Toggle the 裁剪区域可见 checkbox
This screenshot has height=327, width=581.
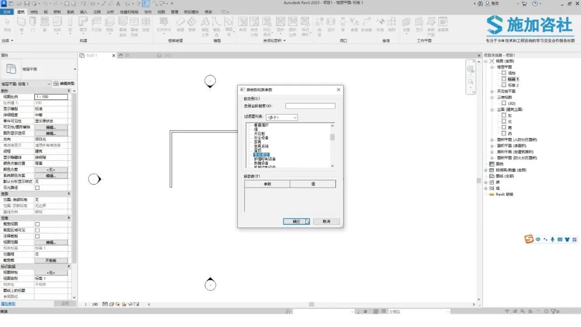pyautogui.click(x=38, y=230)
